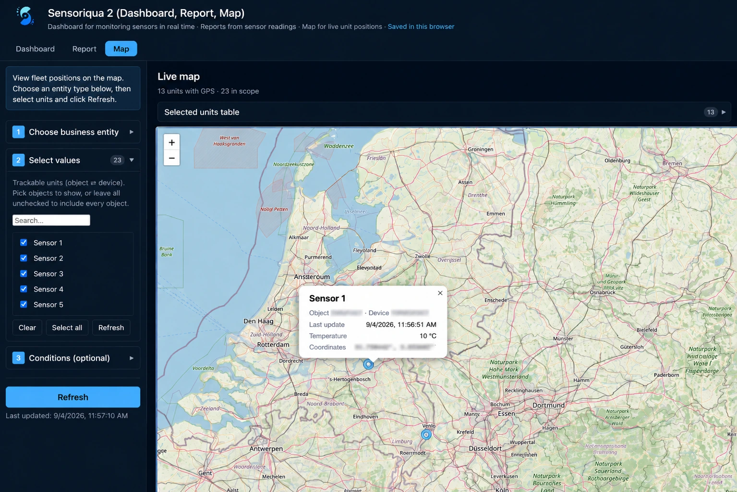Switch to the Dashboard tab
The image size is (737, 492).
click(35, 49)
